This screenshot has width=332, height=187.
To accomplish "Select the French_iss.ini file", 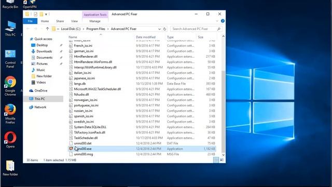I will [83, 46].
